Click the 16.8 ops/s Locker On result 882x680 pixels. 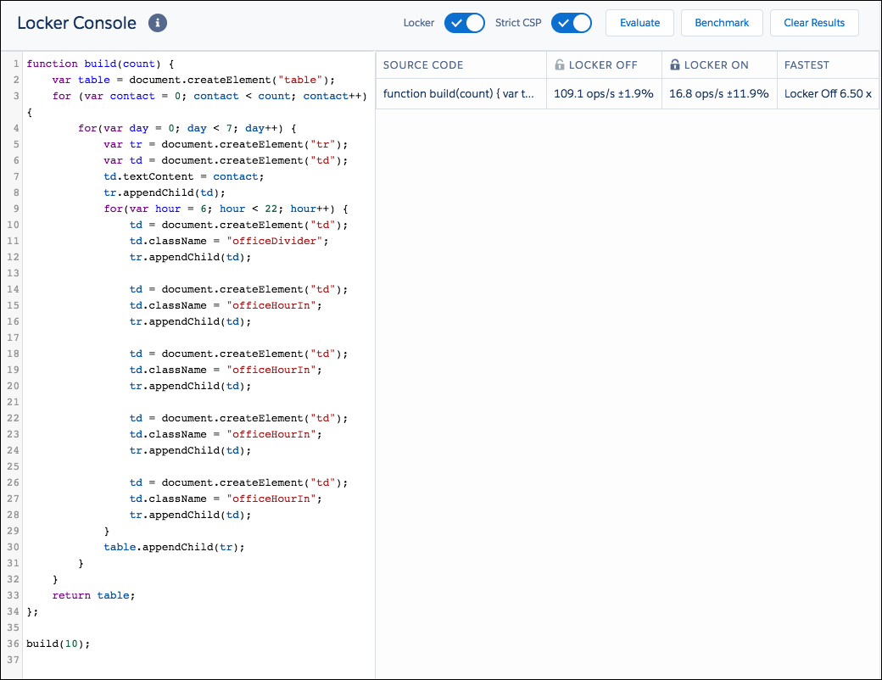(x=719, y=94)
